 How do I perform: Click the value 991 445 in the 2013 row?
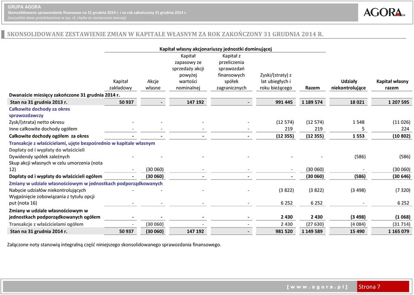[x=284, y=102]
